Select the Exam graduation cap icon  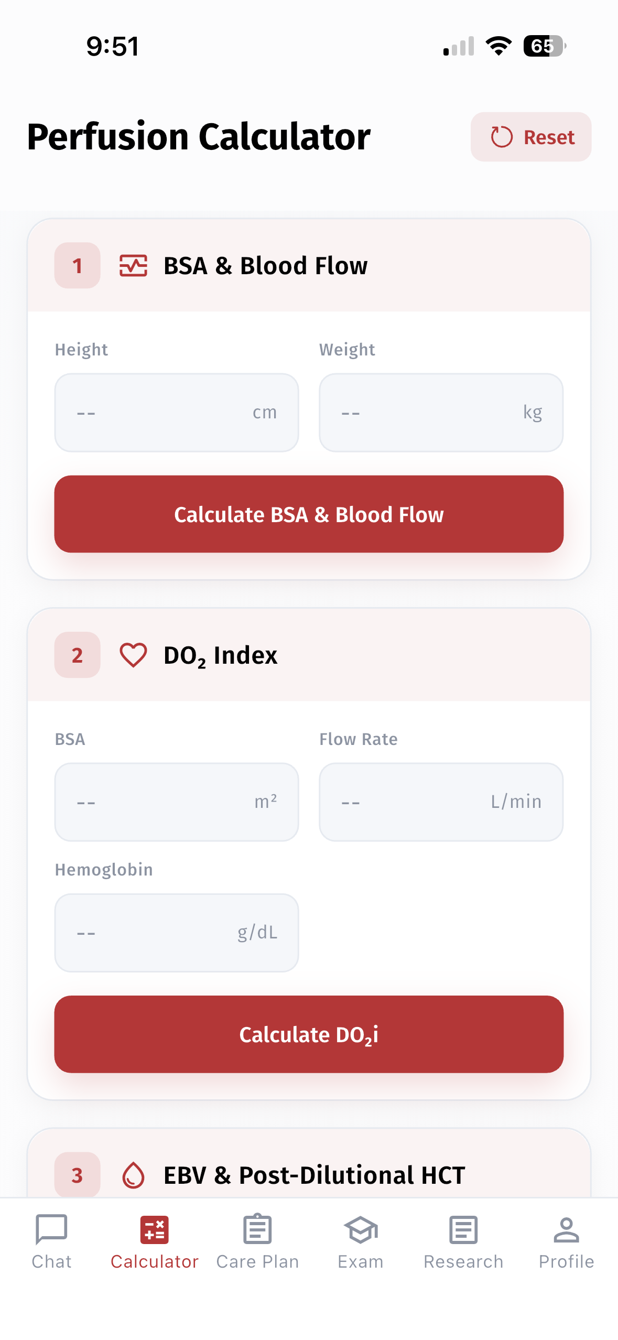(361, 1229)
